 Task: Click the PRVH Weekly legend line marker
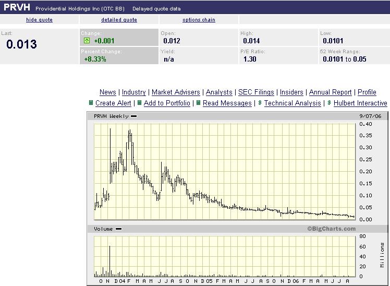tap(134, 116)
